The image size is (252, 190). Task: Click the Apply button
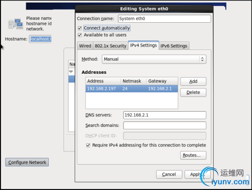click(x=198, y=174)
